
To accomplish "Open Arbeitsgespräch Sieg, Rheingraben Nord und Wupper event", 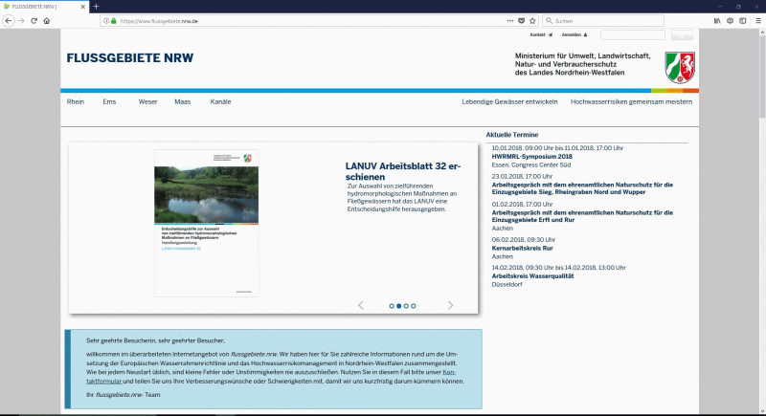I will click(x=582, y=188).
